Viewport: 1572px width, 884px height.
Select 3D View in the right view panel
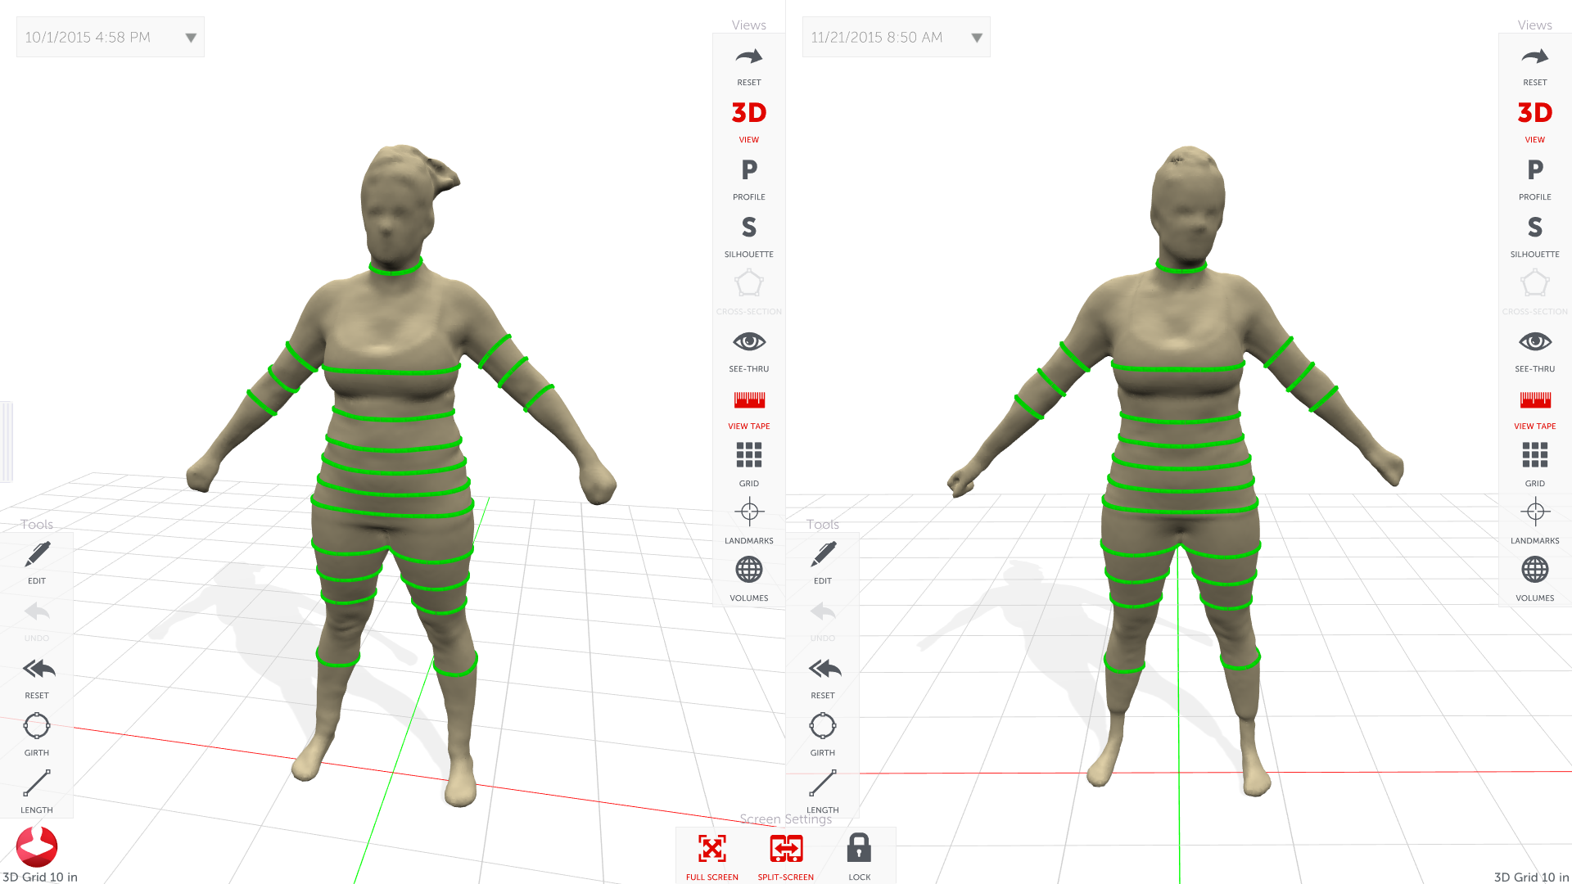click(x=1534, y=113)
